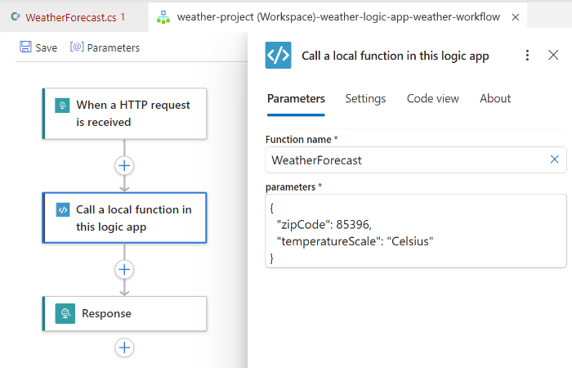Select the Parameters tab in panel
Viewport: 572px width, 368px height.
click(x=296, y=98)
